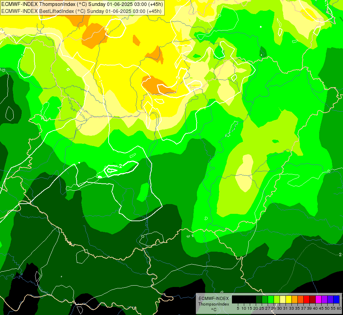Click legend scale value 20

(x=256, y=308)
